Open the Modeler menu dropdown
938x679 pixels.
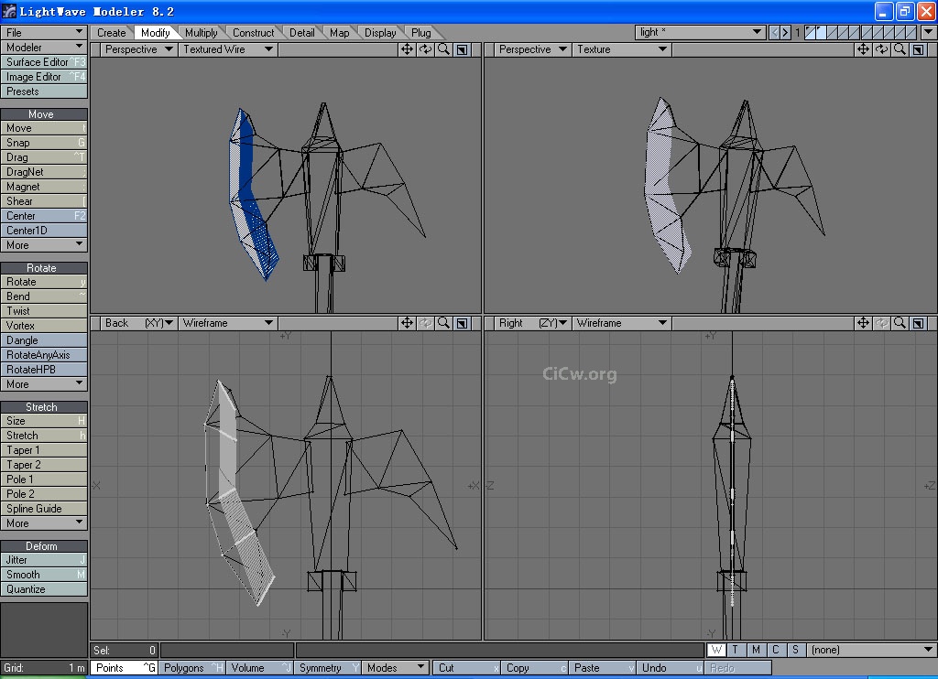coord(44,48)
